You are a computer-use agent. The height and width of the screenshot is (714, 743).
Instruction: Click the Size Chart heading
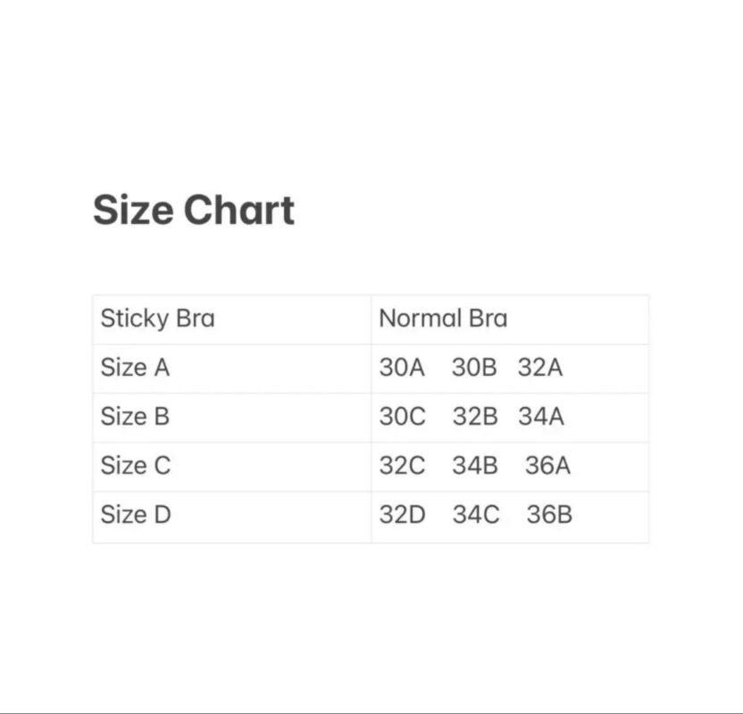pyautogui.click(x=194, y=211)
